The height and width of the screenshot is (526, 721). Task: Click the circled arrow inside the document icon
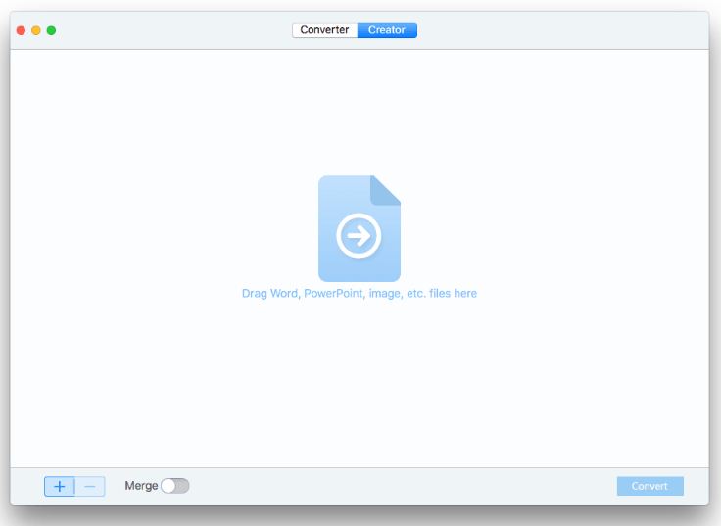coord(359,235)
